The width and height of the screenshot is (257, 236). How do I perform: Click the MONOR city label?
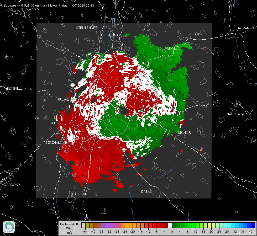184,132
